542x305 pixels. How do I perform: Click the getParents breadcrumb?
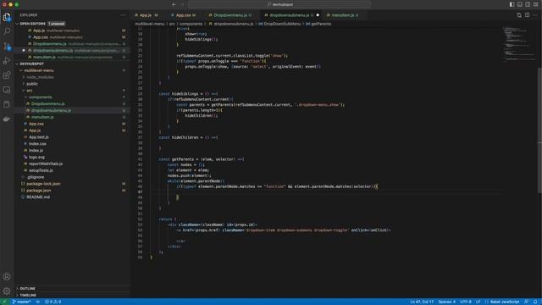pos(321,24)
